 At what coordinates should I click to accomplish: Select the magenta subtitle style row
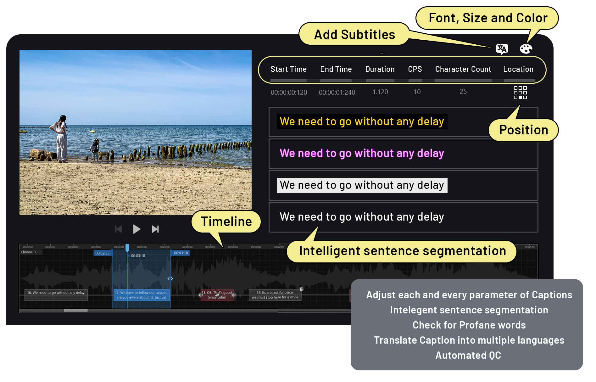pyautogui.click(x=403, y=154)
